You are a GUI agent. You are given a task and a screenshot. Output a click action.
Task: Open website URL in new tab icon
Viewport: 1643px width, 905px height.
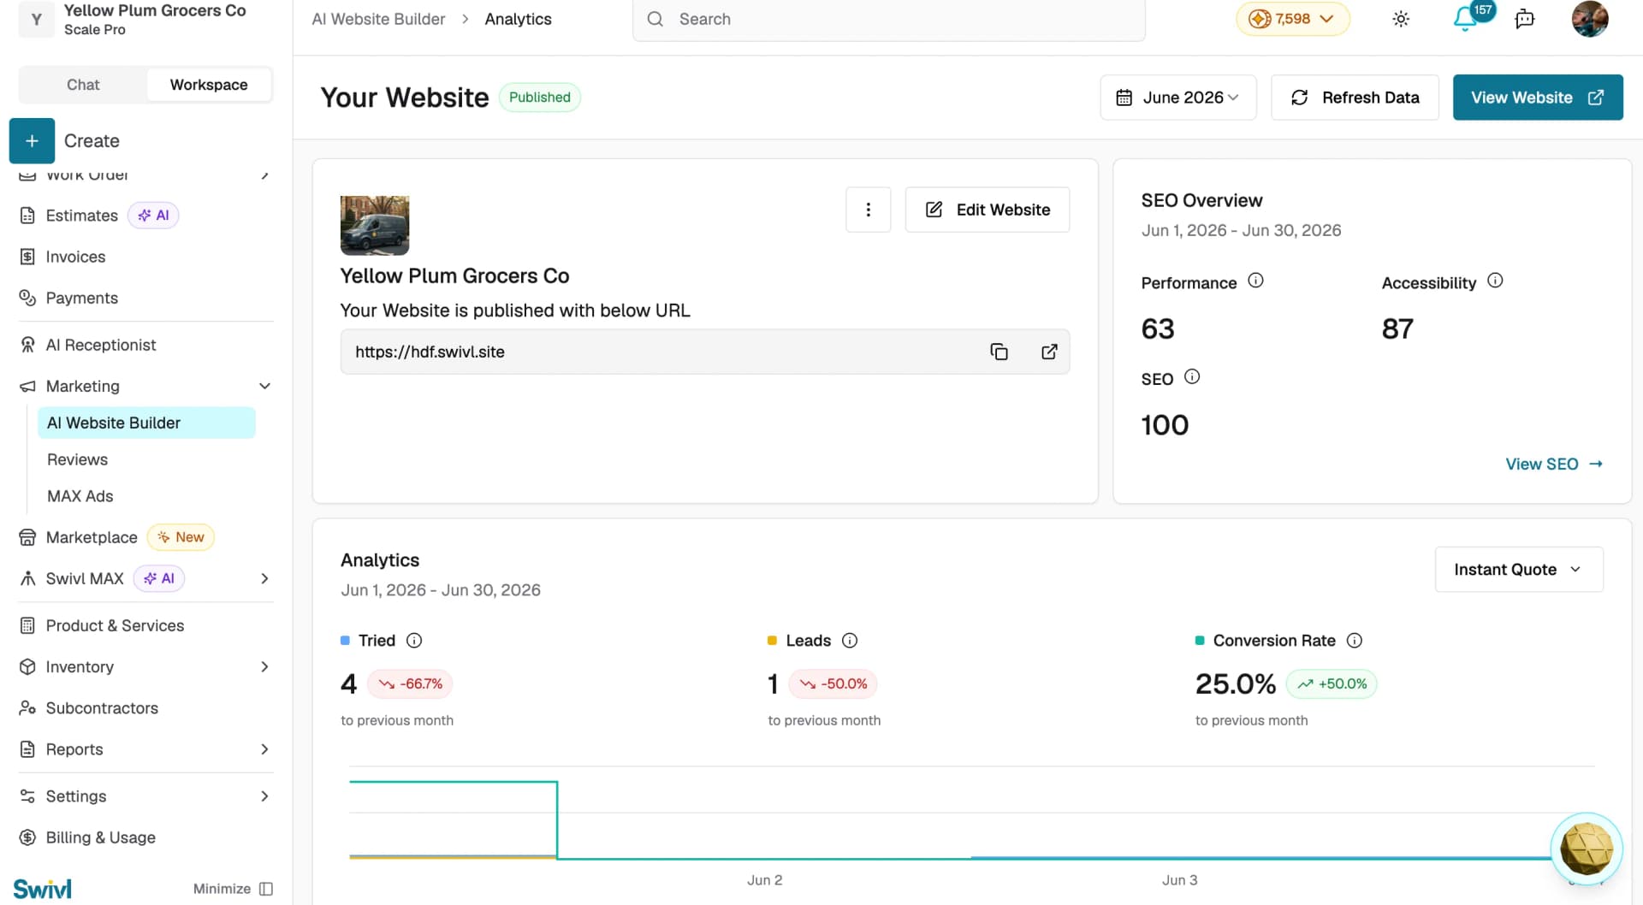tap(1049, 352)
